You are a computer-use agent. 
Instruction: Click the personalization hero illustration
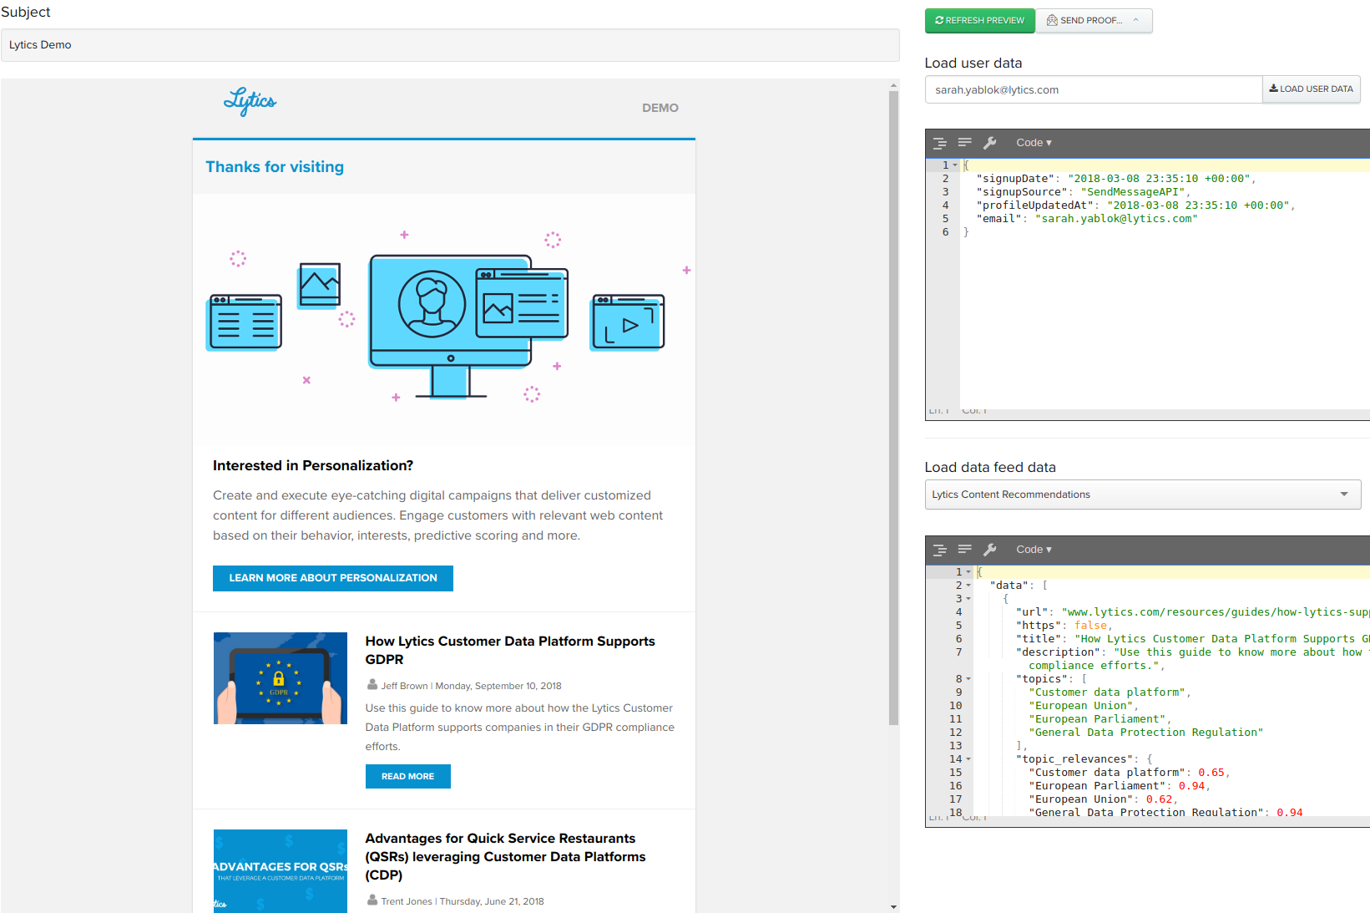pyautogui.click(x=443, y=319)
